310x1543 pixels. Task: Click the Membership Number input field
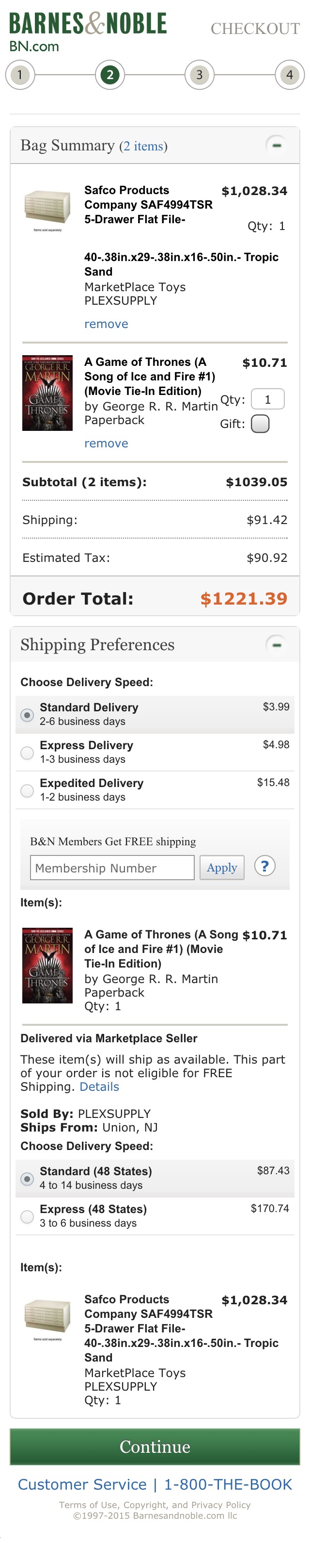click(111, 868)
